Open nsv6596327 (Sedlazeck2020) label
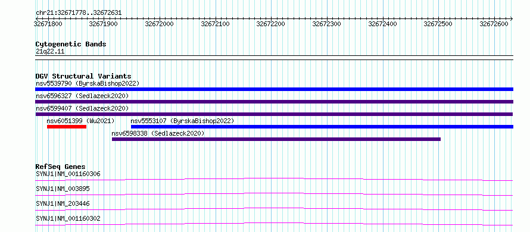Screen dimensions: 530x232 point(82,96)
